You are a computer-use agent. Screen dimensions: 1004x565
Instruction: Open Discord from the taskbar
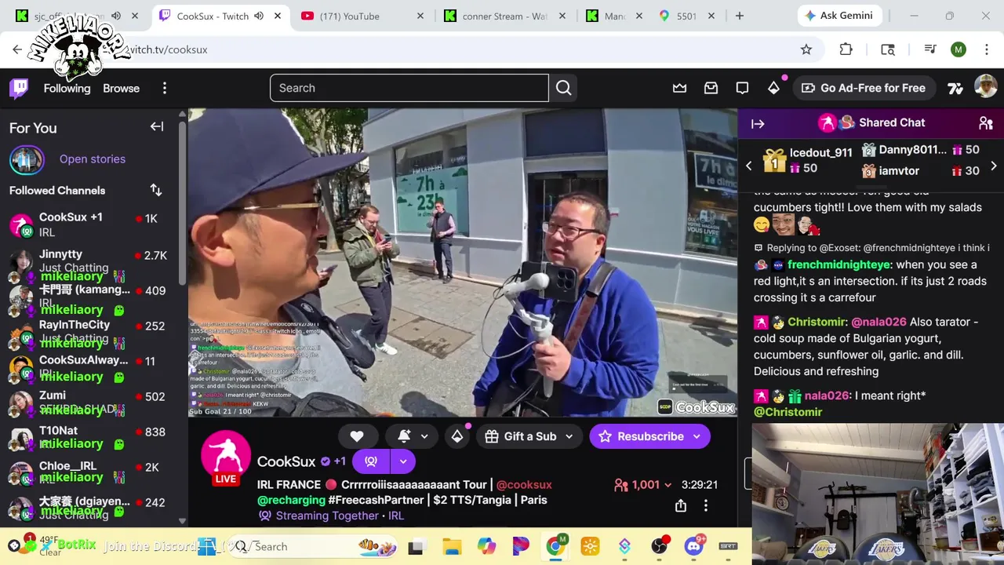click(694, 546)
